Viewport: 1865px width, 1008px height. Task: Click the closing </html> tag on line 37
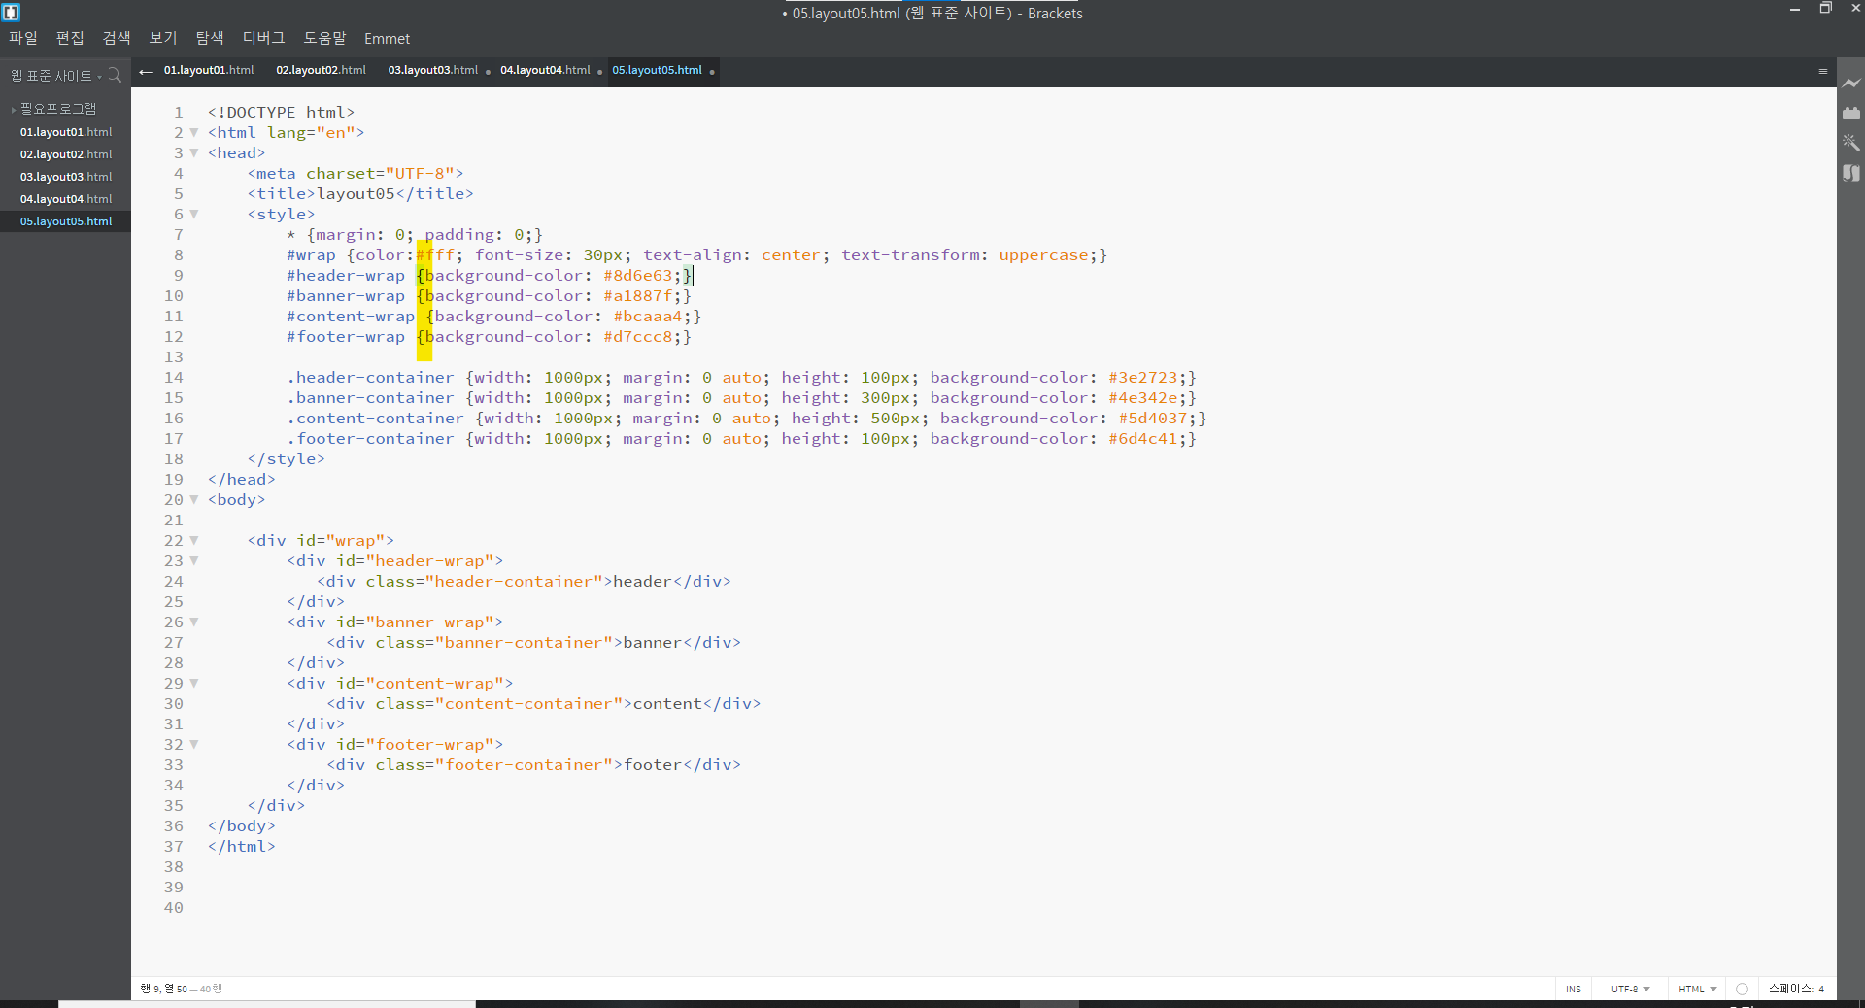coord(241,847)
